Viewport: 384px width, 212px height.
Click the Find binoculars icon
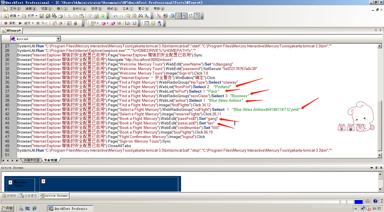141,16
